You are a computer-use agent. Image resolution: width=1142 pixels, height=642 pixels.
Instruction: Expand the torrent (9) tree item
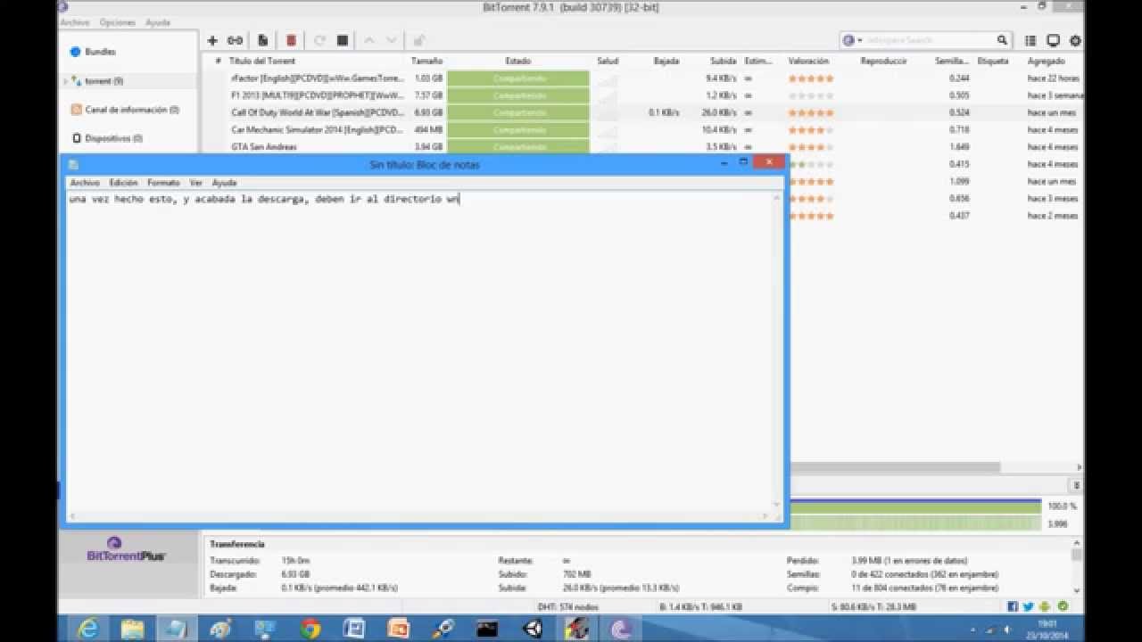tap(65, 81)
